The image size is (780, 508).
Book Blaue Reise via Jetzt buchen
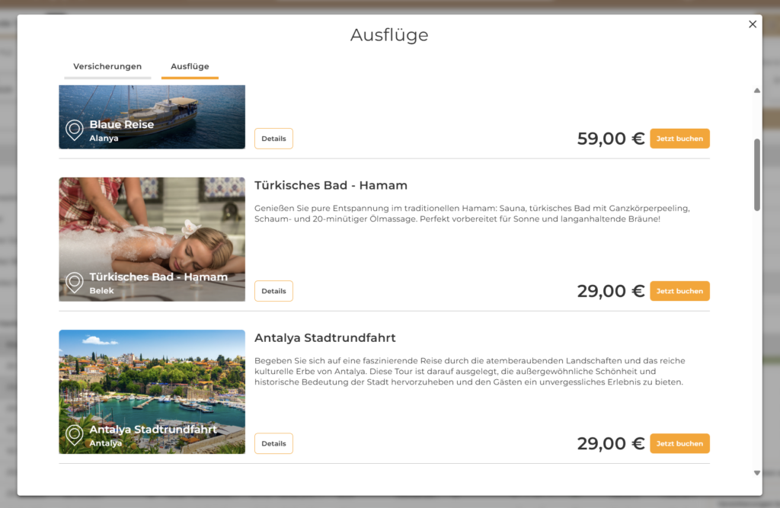click(679, 138)
